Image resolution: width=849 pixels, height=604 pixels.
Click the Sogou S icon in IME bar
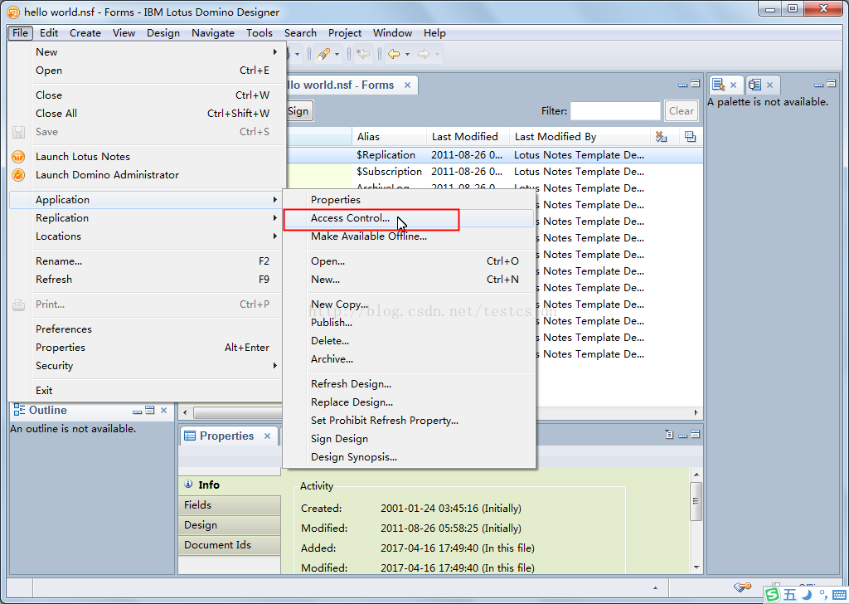773,595
